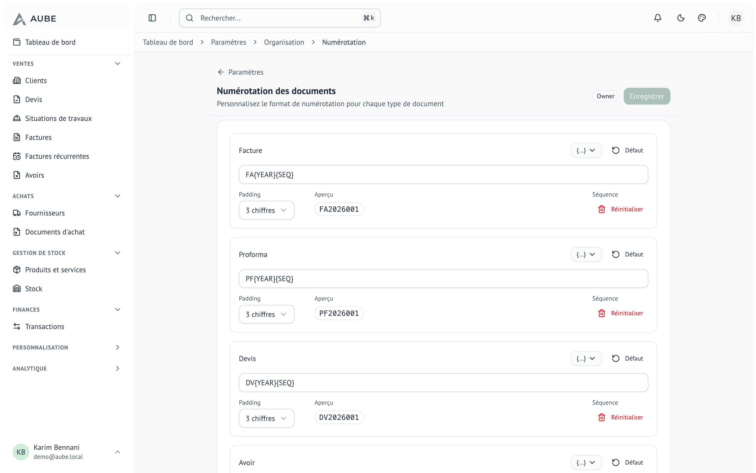Click the Factures sidebar icon

click(x=17, y=137)
